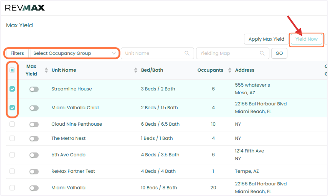Toggle the select-all header checkbox
This screenshot has width=328, height=196.
point(12,70)
